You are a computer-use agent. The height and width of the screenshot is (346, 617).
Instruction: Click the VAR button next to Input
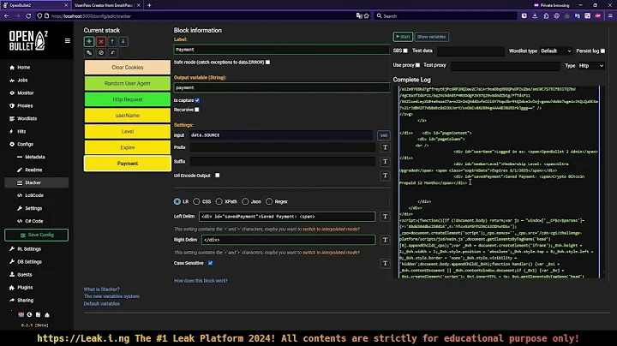tap(384, 135)
